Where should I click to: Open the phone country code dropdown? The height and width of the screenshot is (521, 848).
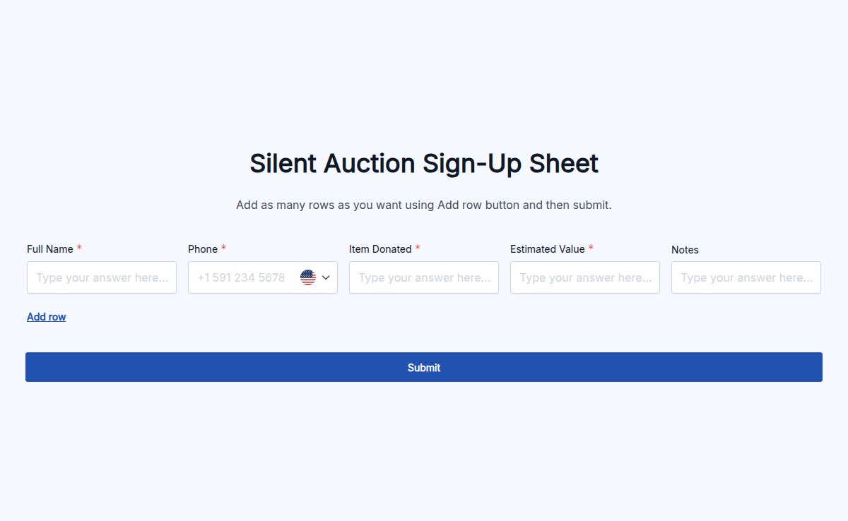pos(316,277)
